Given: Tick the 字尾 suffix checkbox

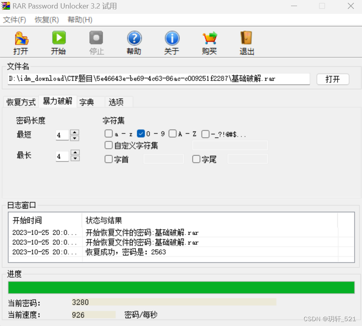Looking at the screenshot, I should pyautogui.click(x=196, y=159).
